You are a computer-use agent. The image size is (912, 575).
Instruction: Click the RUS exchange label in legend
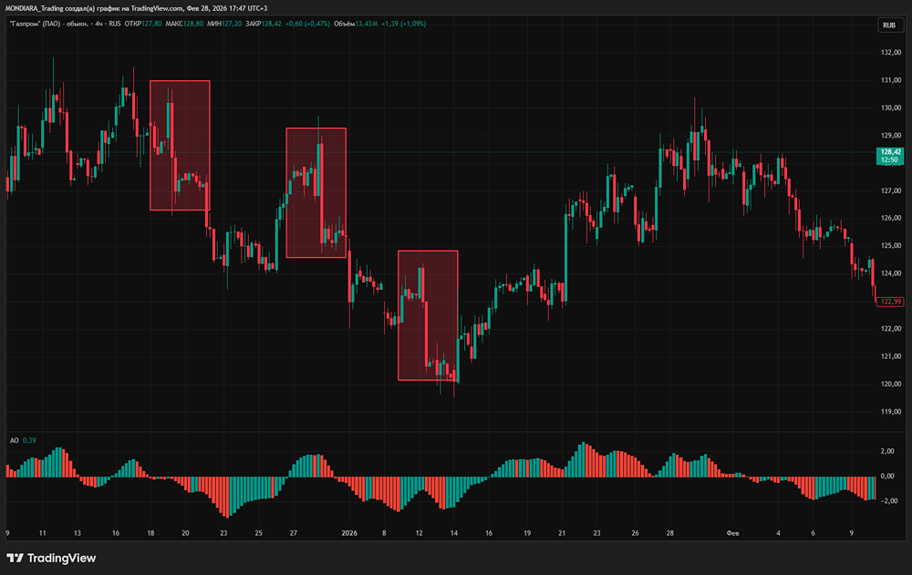pyautogui.click(x=115, y=24)
